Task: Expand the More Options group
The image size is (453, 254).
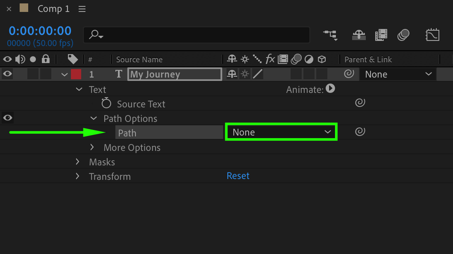Action: [x=92, y=147]
